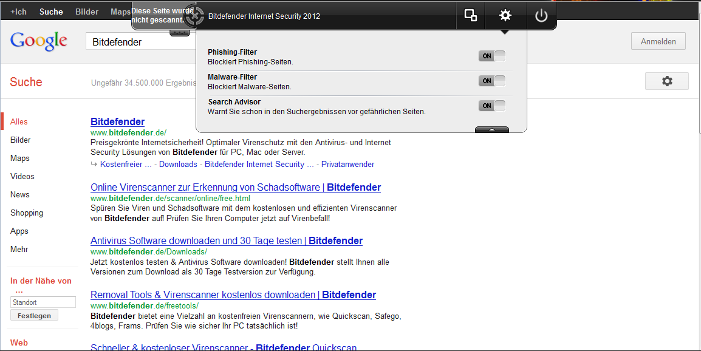
Task: Click the www.bitdefender.de/ green URL
Action: click(x=128, y=133)
